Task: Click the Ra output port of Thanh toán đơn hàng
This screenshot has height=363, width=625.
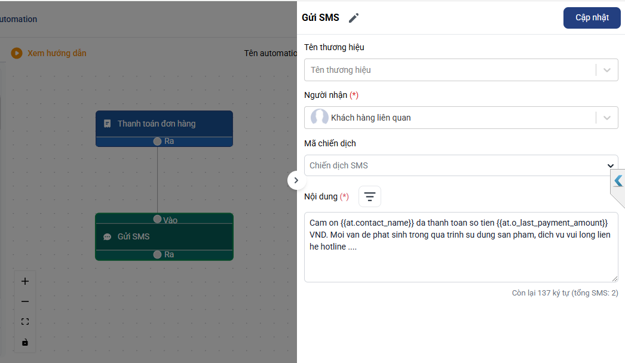Action: point(158,141)
